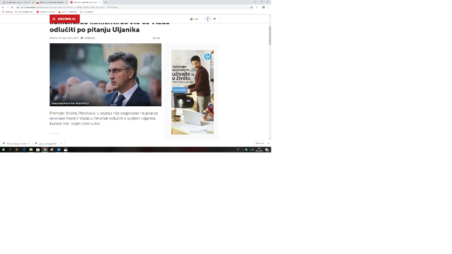Click the reading time below the headline
This screenshot has width=452, height=254.
coord(156,38)
